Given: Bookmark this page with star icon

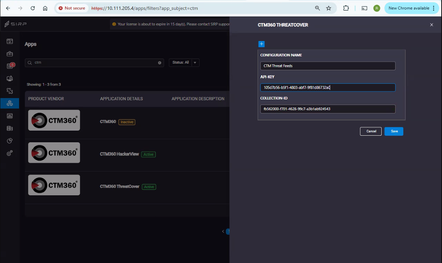Looking at the screenshot, I should click(329, 8).
